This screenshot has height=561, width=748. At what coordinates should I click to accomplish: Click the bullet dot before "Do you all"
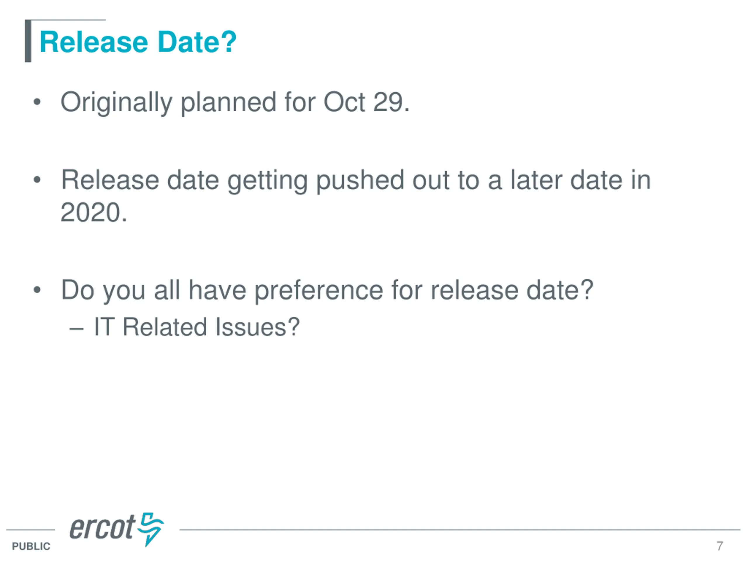click(37, 290)
